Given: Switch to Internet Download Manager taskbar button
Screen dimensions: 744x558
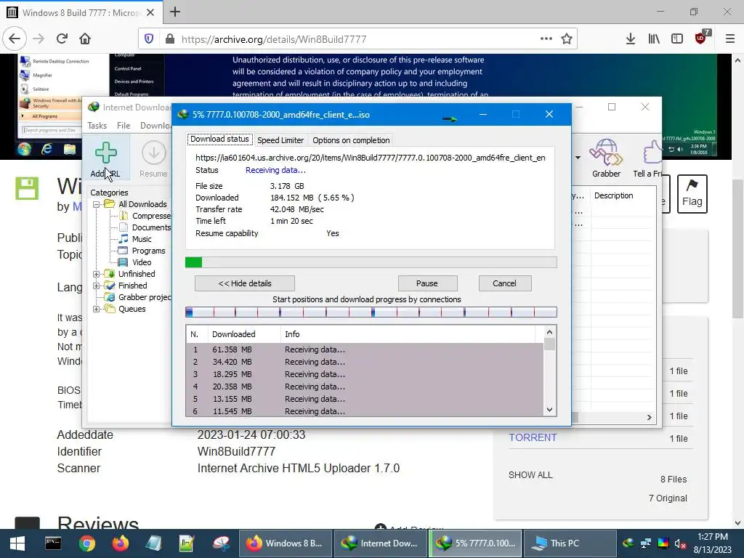Looking at the screenshot, I should point(381,543).
